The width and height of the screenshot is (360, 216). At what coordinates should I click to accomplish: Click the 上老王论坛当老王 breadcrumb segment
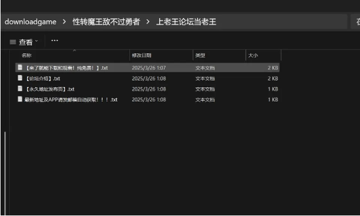tap(186, 22)
